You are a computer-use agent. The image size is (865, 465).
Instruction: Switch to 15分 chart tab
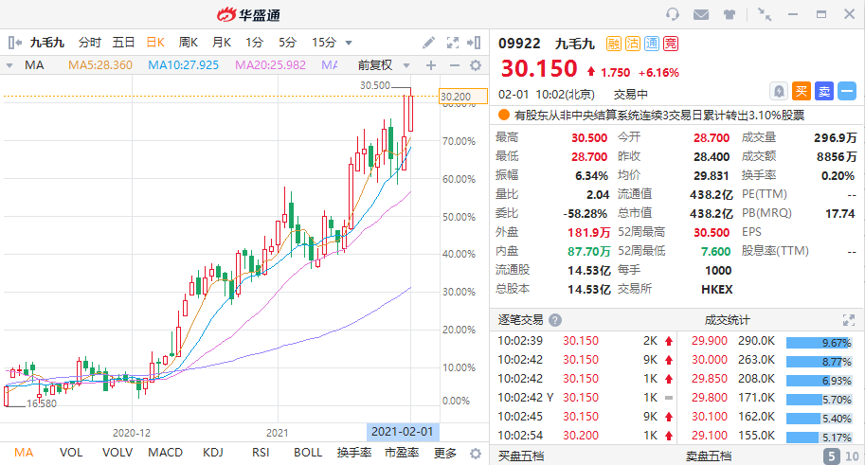324,43
